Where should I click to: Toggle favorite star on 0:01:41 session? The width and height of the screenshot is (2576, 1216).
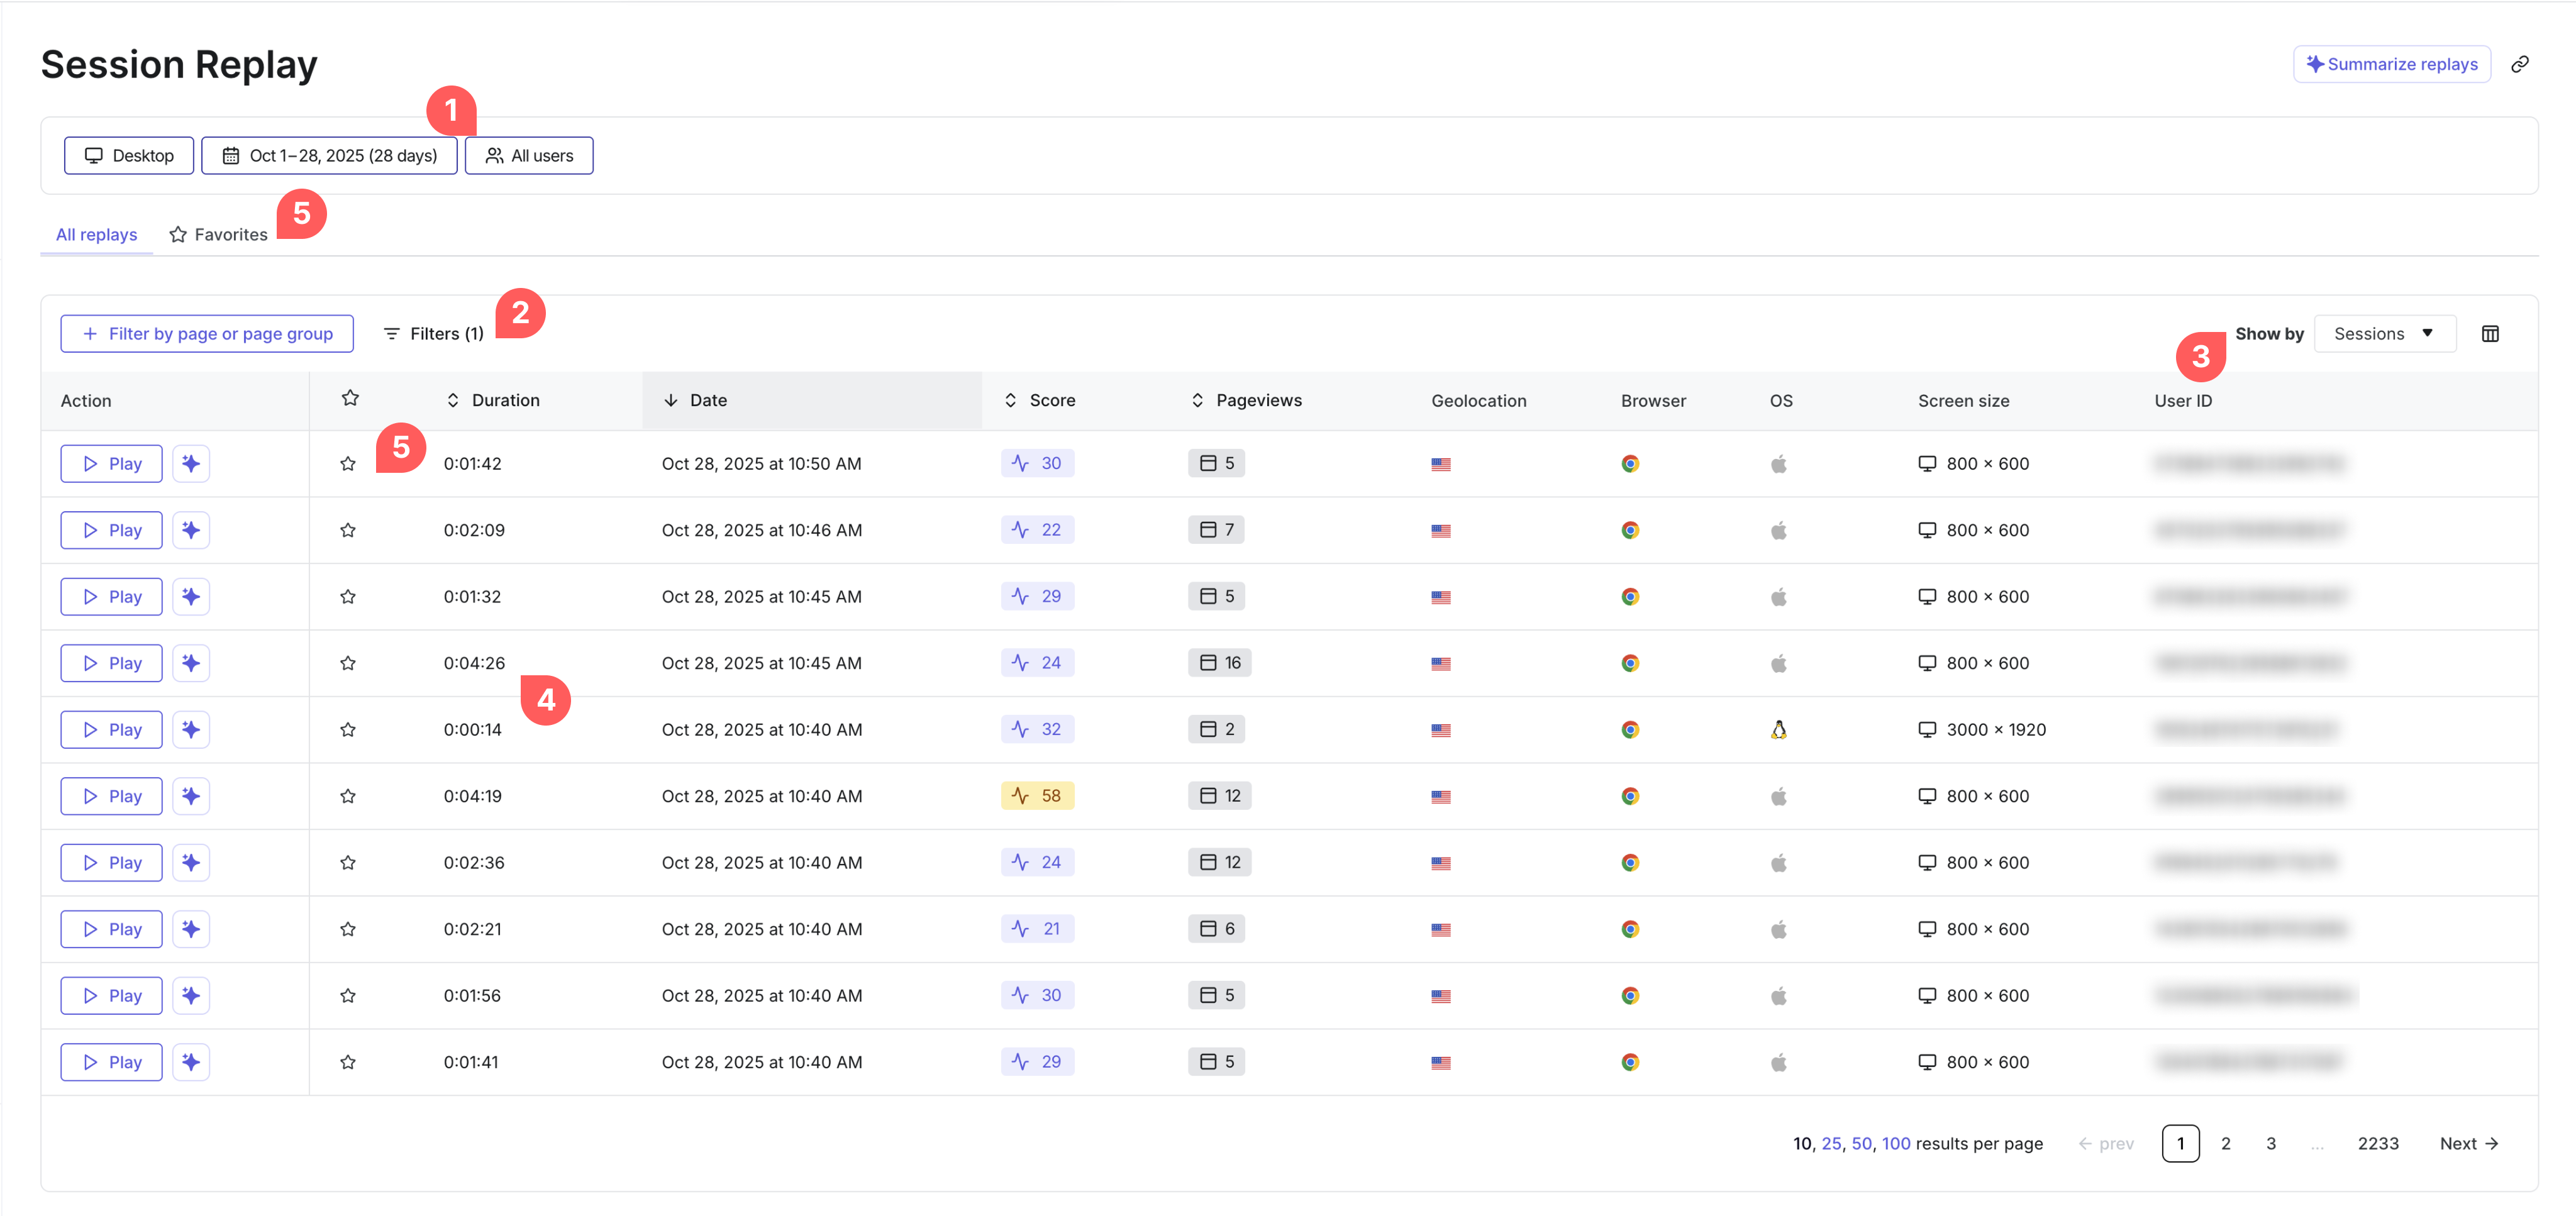pos(348,1062)
